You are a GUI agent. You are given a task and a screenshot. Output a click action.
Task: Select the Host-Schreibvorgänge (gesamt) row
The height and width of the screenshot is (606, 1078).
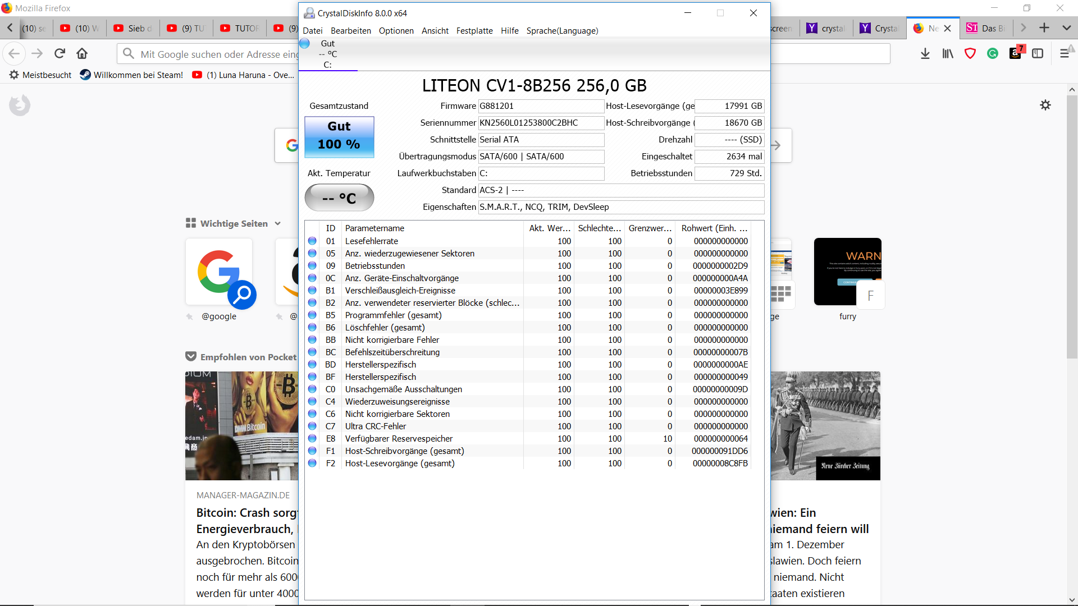(528, 451)
